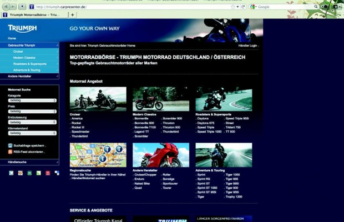Click the Andere Hersteller red motorcycle thumbnail
Viewport: 344px width, 222px height.
[161, 155]
